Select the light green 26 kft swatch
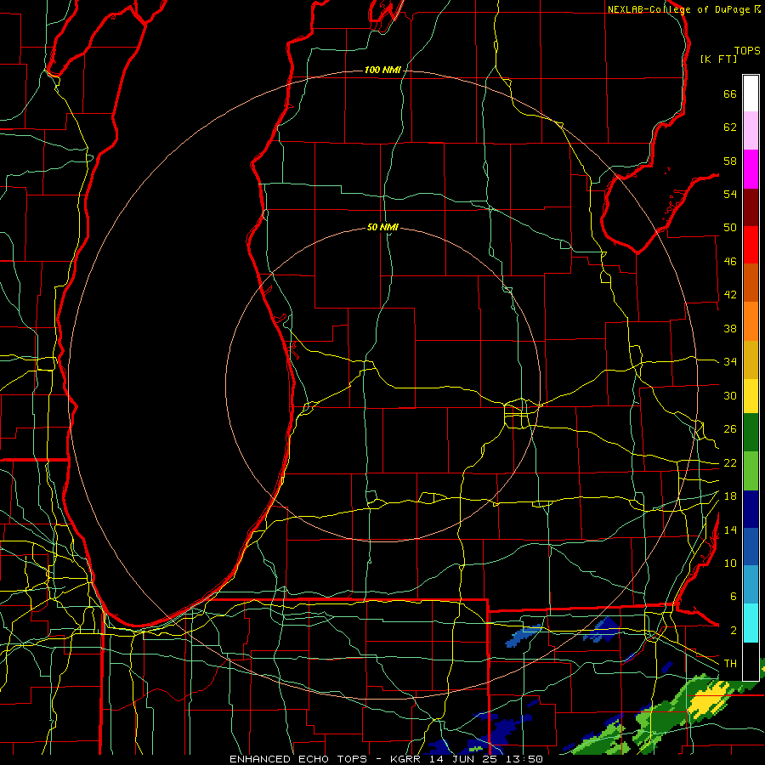This screenshot has height=765, width=765. 751,471
